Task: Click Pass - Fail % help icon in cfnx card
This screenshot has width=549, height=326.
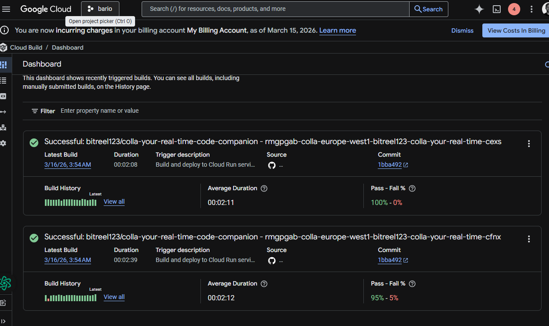Action: pos(412,284)
